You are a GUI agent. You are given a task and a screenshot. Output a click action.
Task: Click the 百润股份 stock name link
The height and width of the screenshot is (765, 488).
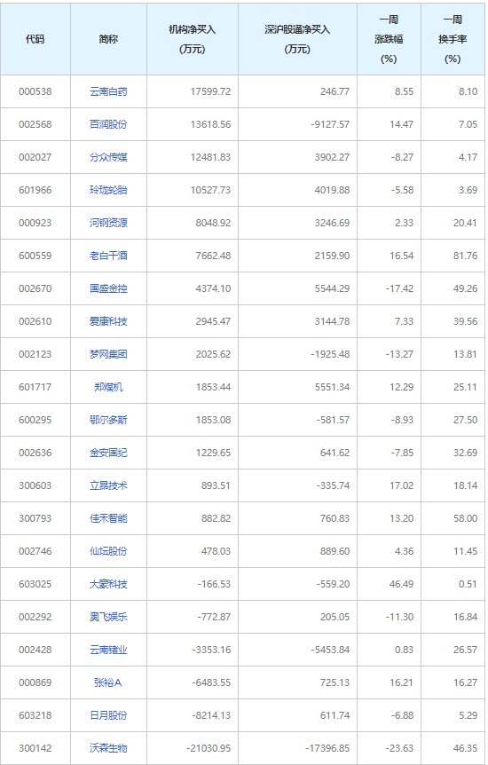point(108,124)
